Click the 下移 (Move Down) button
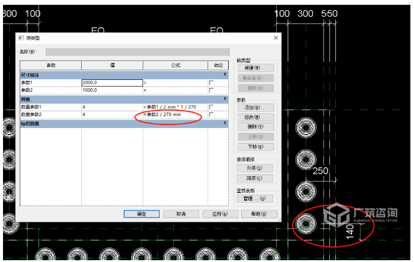414x262 pixels. tap(256, 147)
